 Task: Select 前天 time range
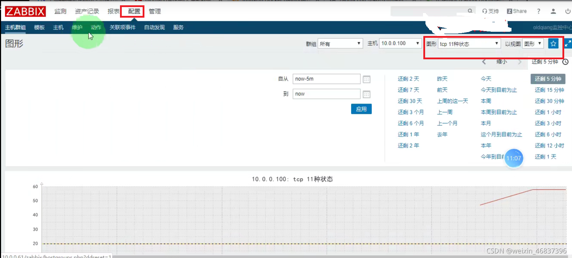pyautogui.click(x=442, y=90)
